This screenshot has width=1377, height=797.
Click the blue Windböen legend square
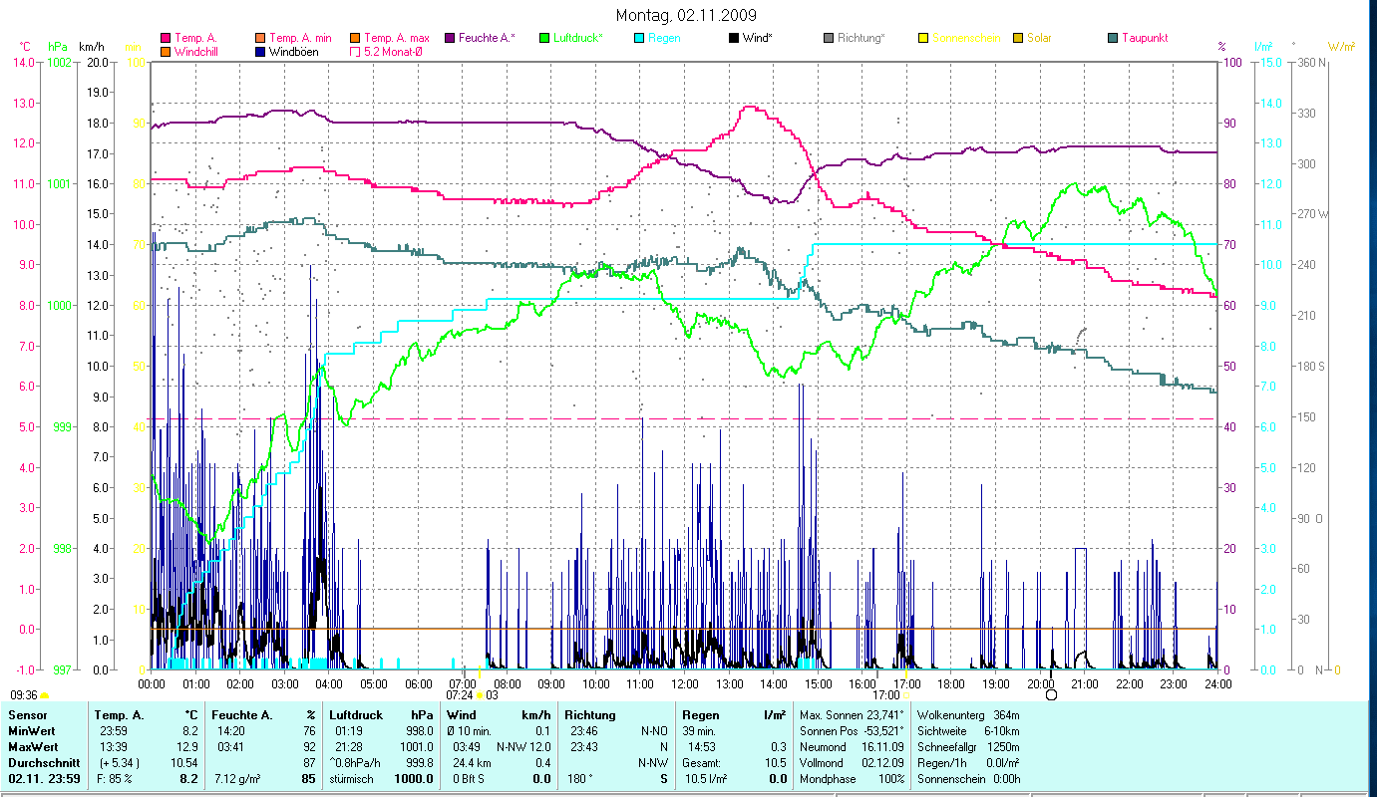(261, 51)
